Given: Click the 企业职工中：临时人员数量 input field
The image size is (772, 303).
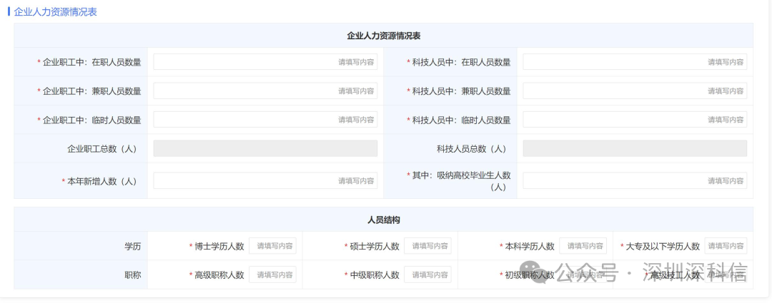Looking at the screenshot, I should (x=265, y=119).
